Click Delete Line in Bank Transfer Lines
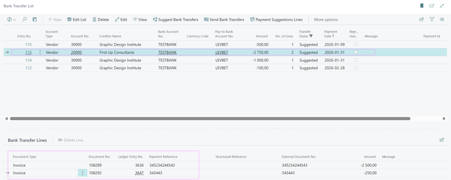 (70, 140)
